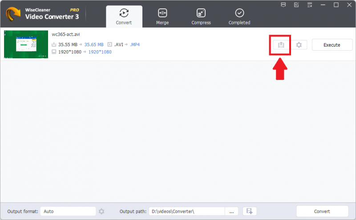Click the format play icon beside .AVI
356x220 pixels.
coord(109,44)
